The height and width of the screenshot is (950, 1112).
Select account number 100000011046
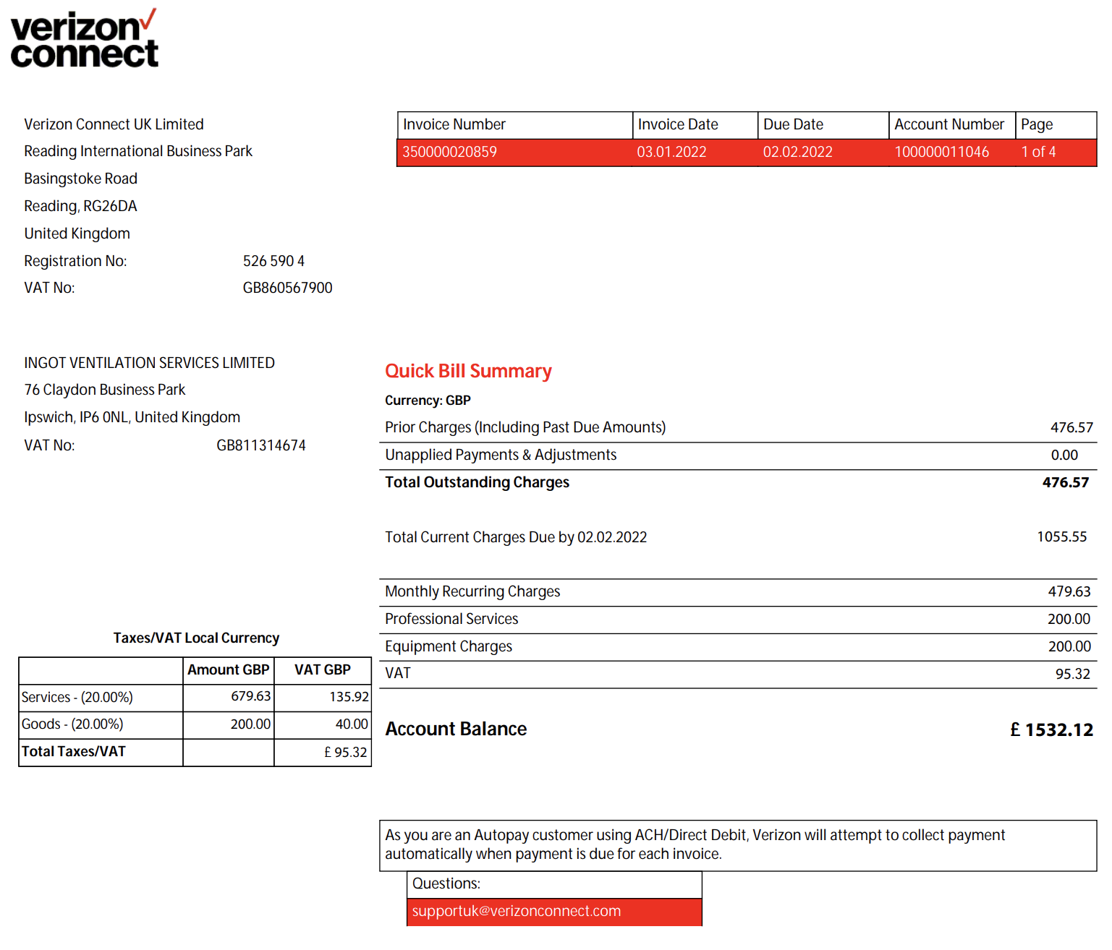click(x=941, y=152)
